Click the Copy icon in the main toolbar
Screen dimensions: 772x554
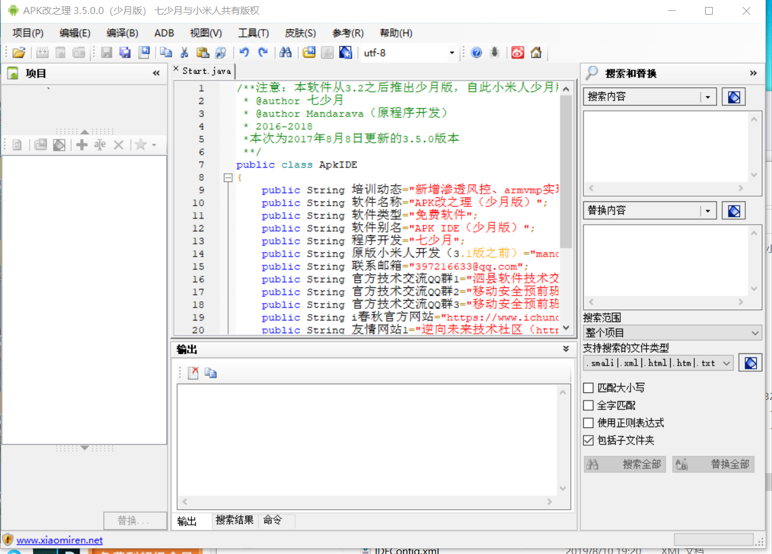pyautogui.click(x=166, y=53)
